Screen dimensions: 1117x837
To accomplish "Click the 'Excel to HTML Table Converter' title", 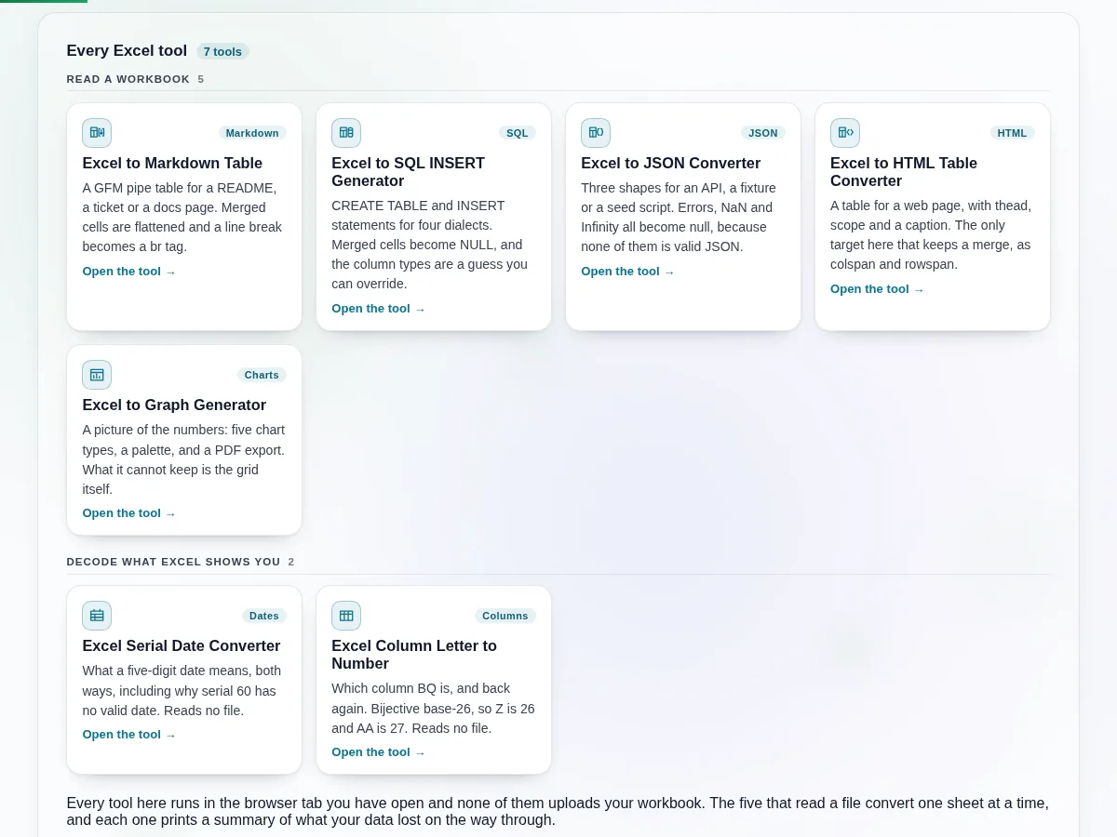I will pyautogui.click(x=904, y=172).
